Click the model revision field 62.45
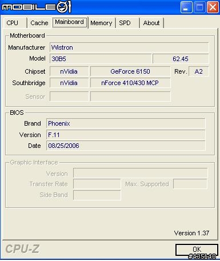220x261 pixels. (x=181, y=59)
